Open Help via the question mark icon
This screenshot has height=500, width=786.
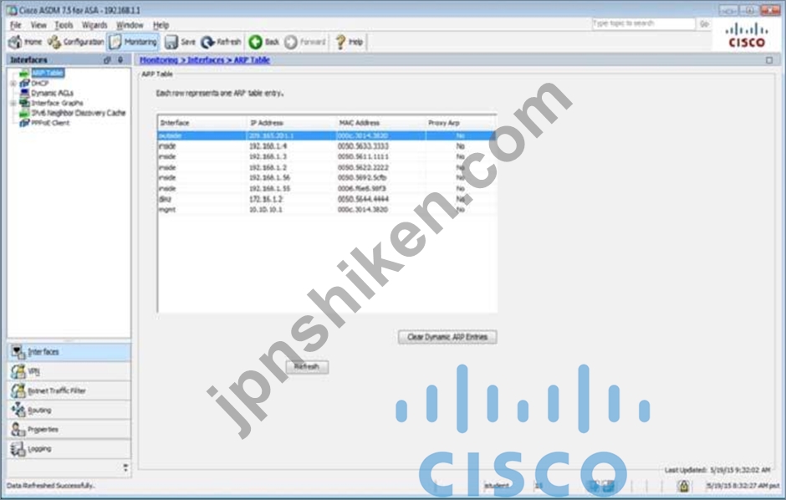[x=349, y=42]
